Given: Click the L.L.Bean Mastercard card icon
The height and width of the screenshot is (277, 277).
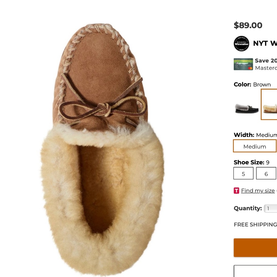Looking at the screenshot, I should [243, 64].
